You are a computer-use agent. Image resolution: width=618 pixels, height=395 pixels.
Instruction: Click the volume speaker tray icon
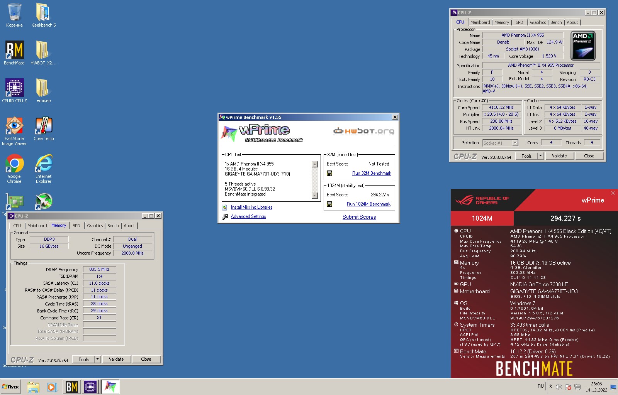tap(559, 387)
